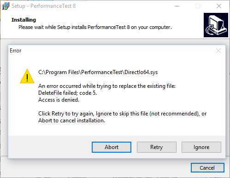230x178 pixels.
Task: Click the 'An error occurred while trying' sentence
Action: [107, 86]
